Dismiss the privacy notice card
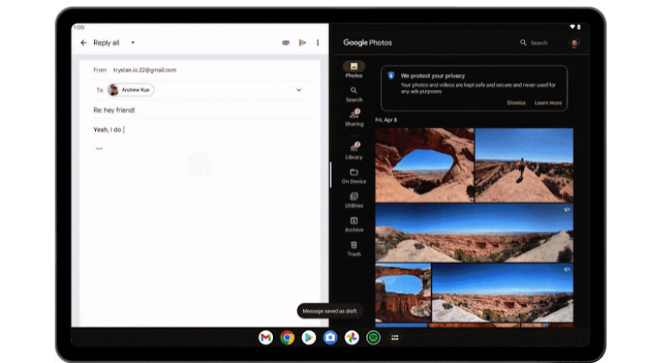645x363 pixels. (516, 103)
